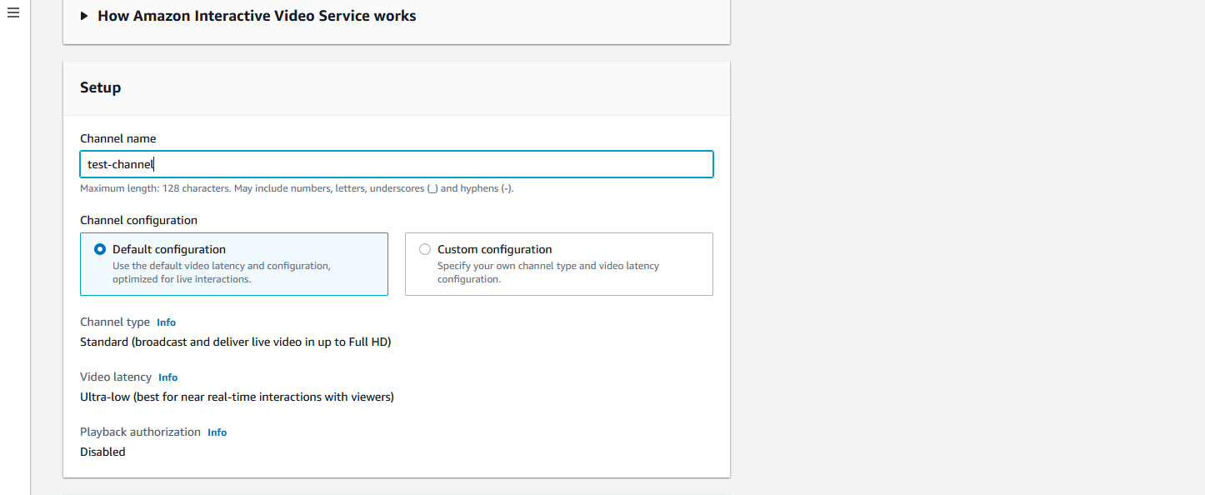This screenshot has height=495, width=1205.
Task: View Info about Standard channel type
Action: point(166,322)
